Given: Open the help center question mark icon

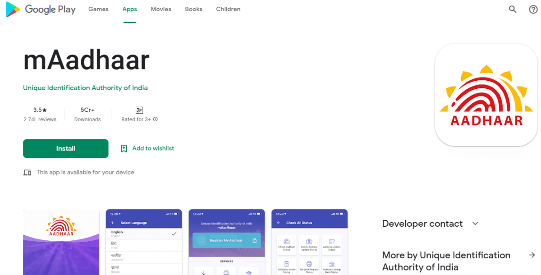Looking at the screenshot, I should 533,9.
